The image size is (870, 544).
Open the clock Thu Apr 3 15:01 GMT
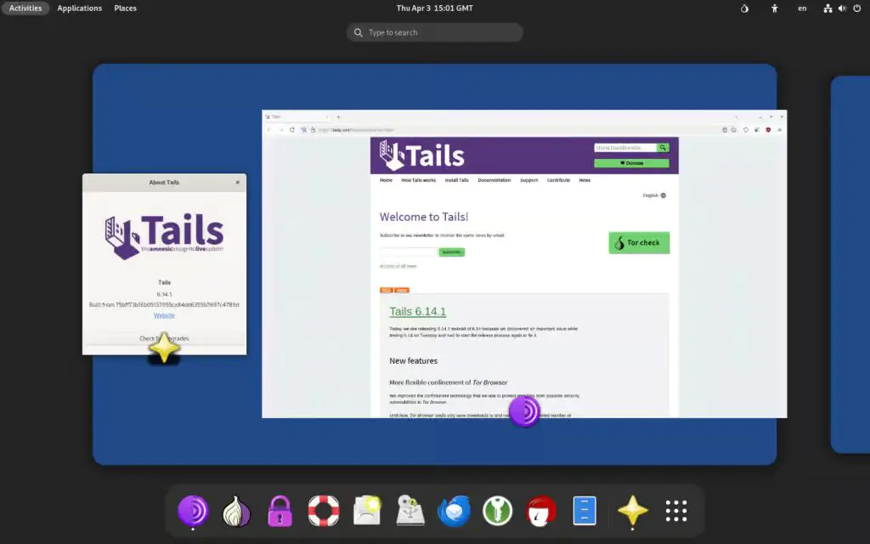tap(434, 8)
